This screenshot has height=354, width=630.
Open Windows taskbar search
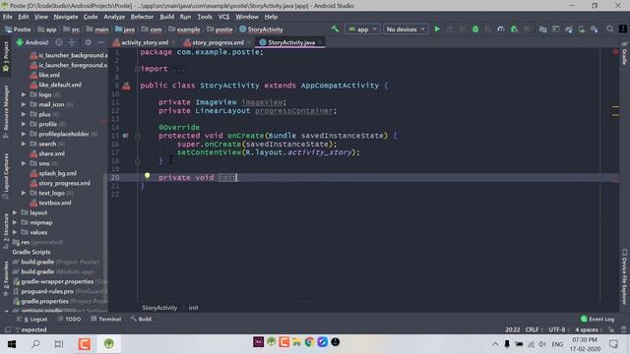(x=35, y=344)
